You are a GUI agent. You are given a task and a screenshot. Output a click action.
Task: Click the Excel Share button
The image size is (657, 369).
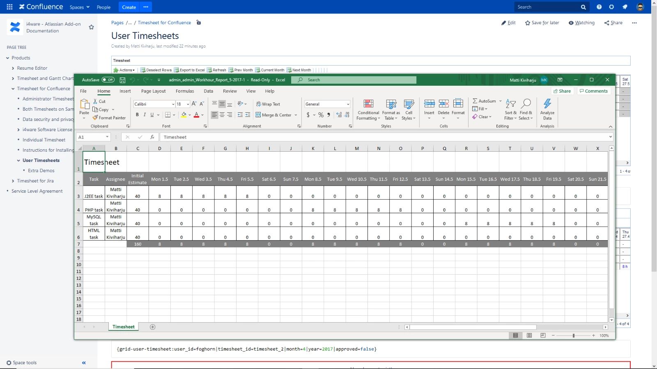(562, 91)
